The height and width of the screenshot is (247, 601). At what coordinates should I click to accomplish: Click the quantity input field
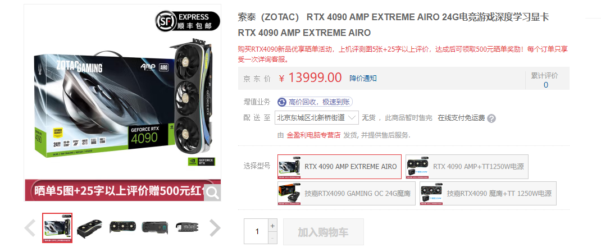[x=257, y=231]
